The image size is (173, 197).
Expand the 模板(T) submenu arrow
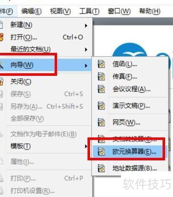pos(86,146)
